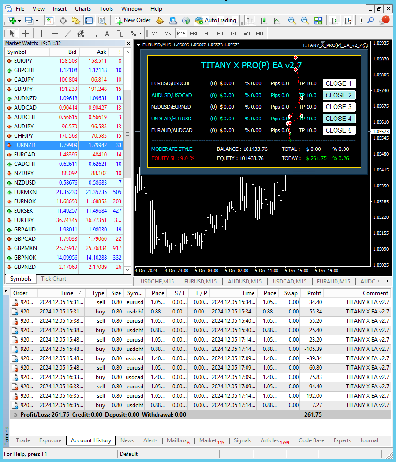
Task: Select the M30 timeframe button
Action: click(194, 33)
